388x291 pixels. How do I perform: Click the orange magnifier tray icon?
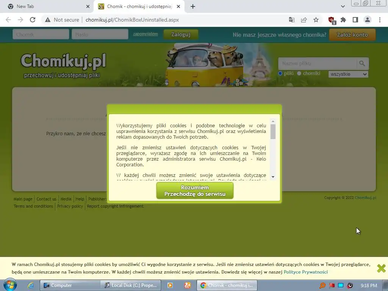322,286
